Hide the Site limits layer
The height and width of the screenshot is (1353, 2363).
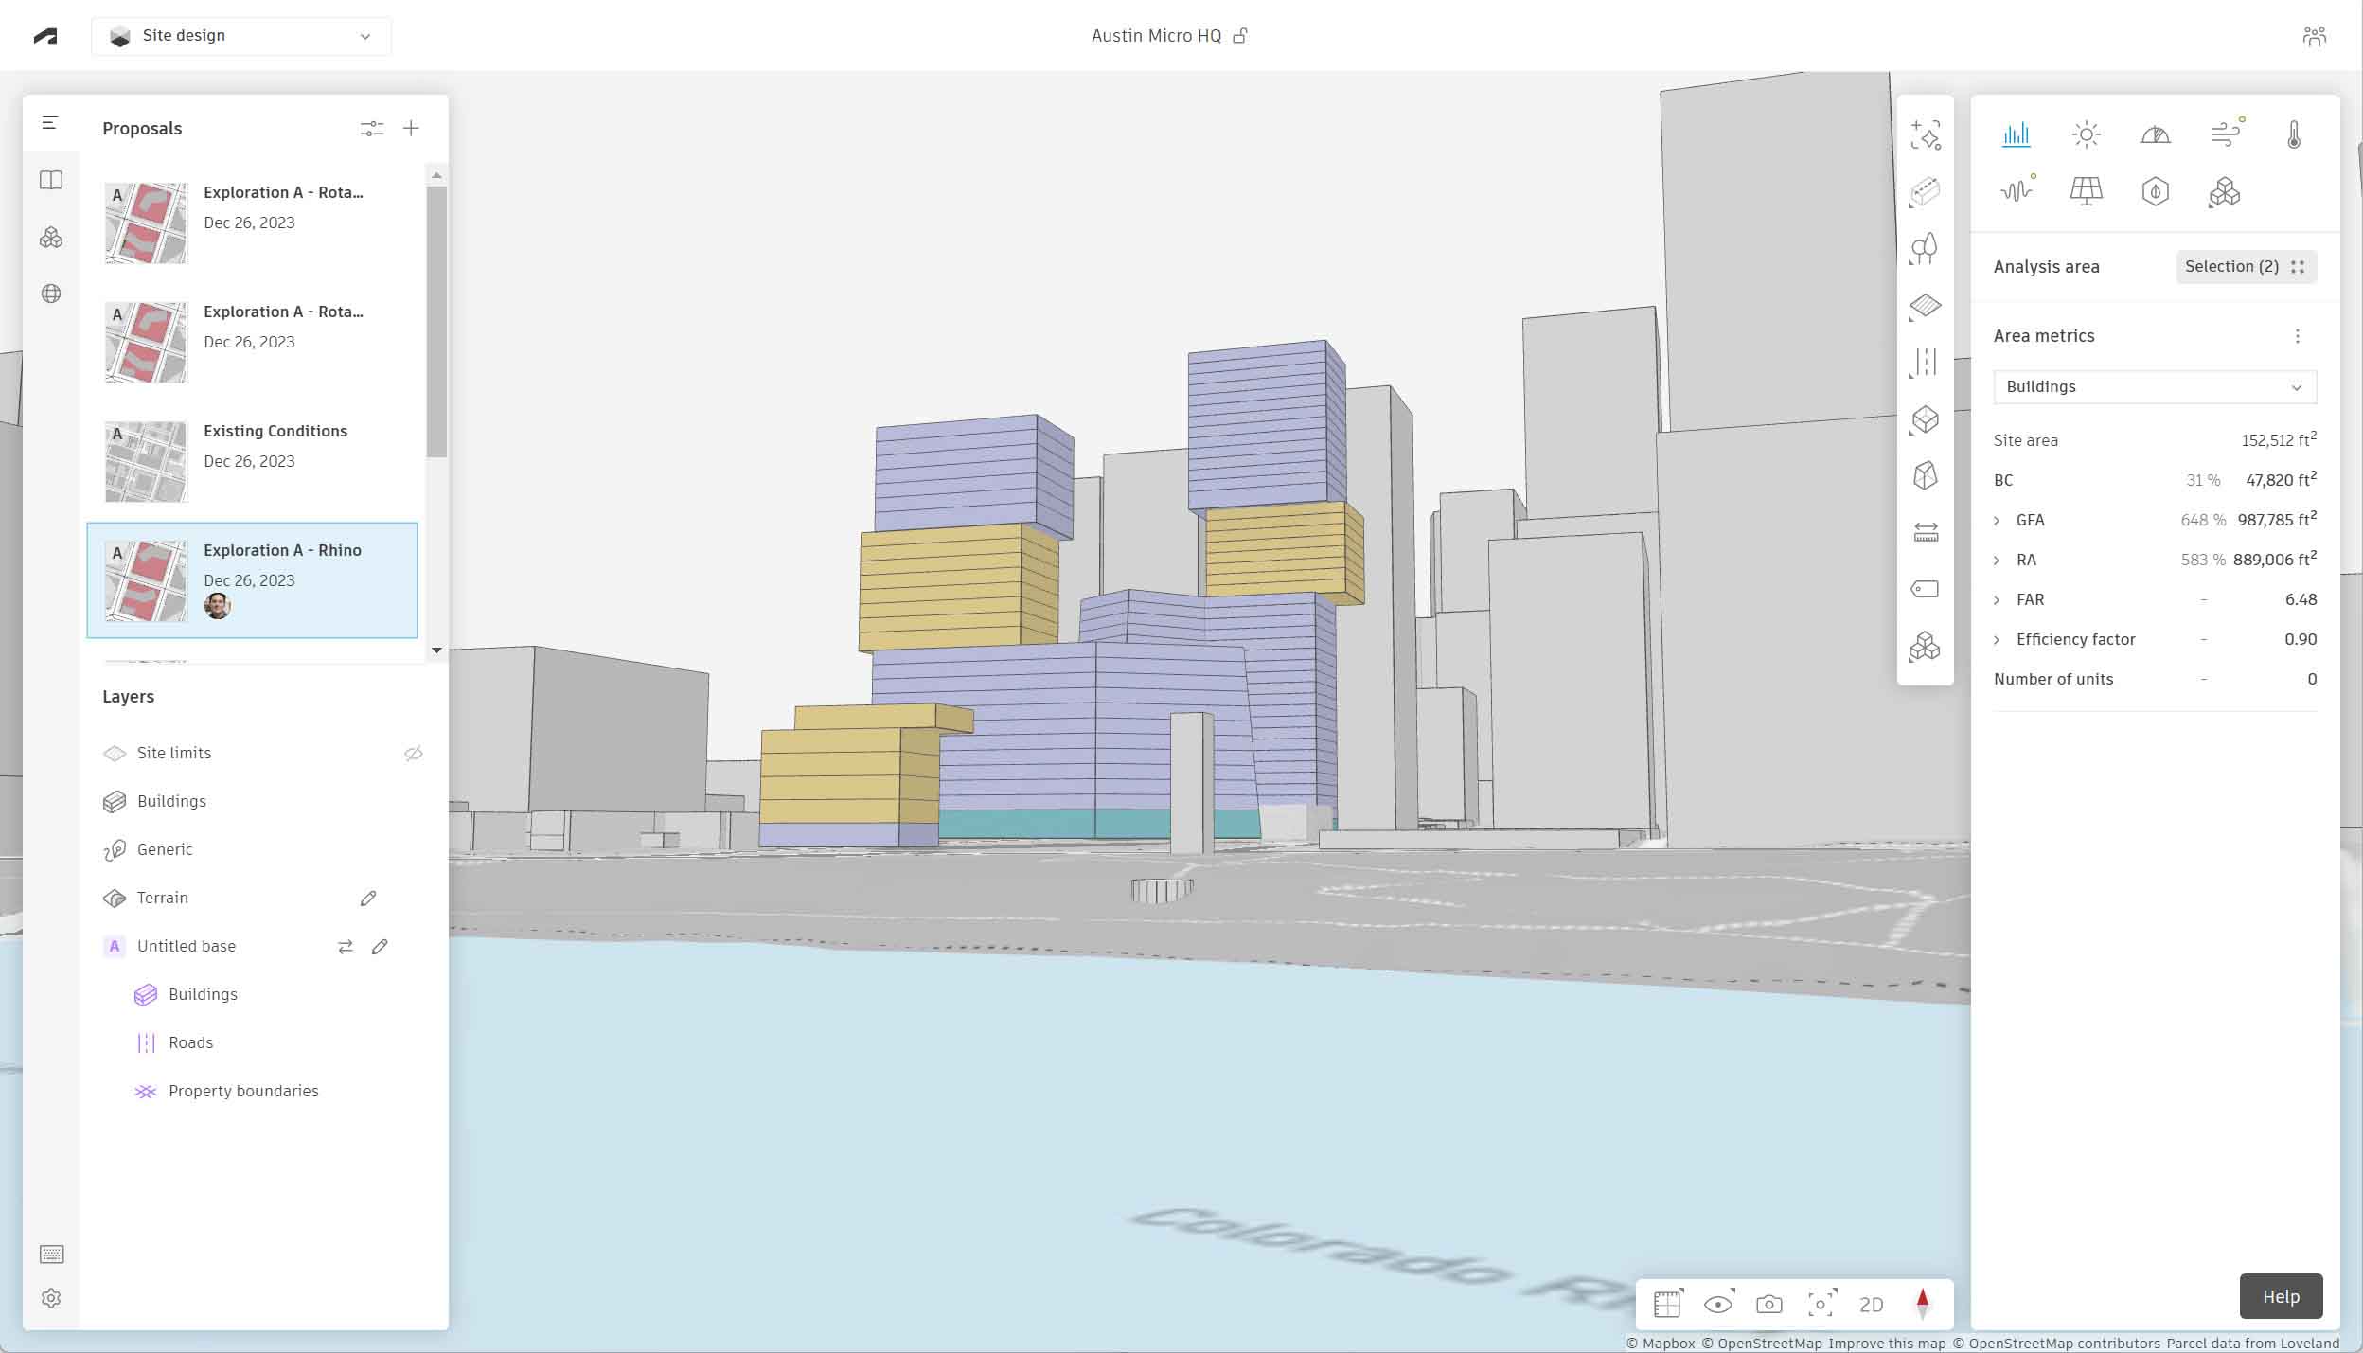pos(415,753)
